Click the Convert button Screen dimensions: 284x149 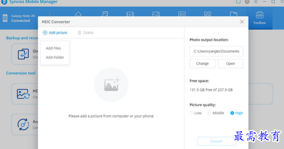point(216,141)
